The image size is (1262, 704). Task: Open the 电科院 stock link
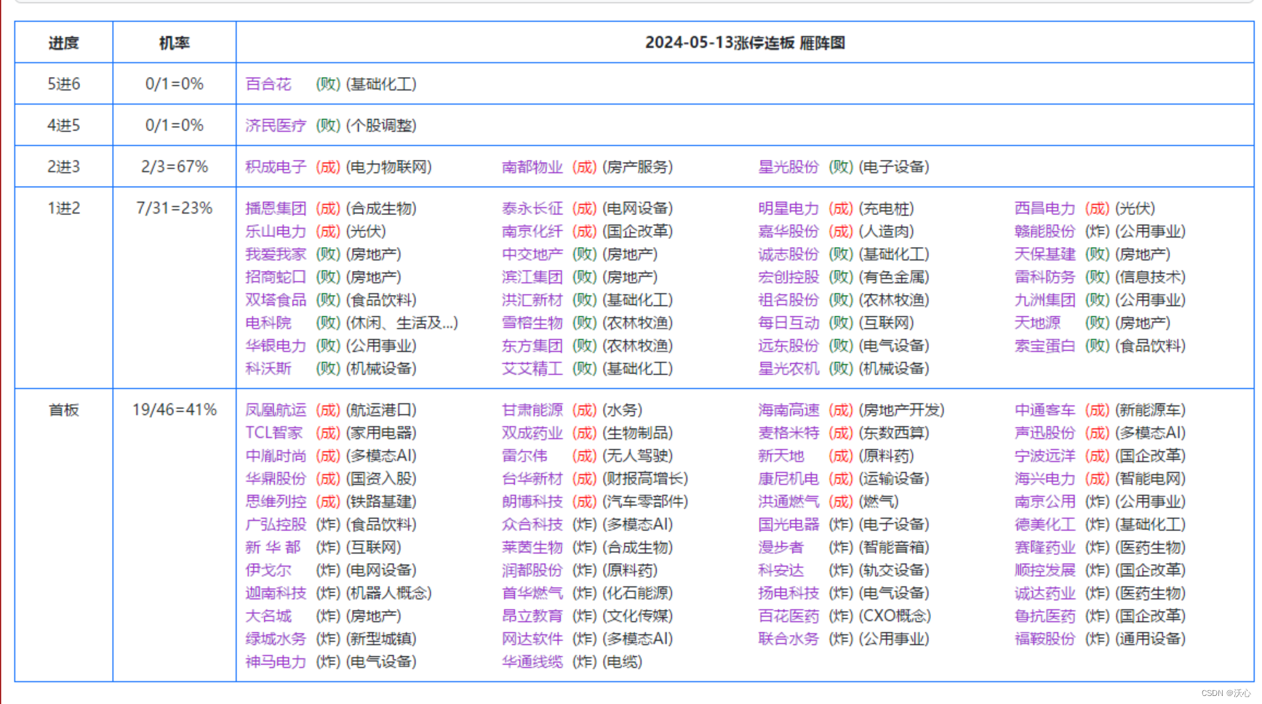point(268,323)
